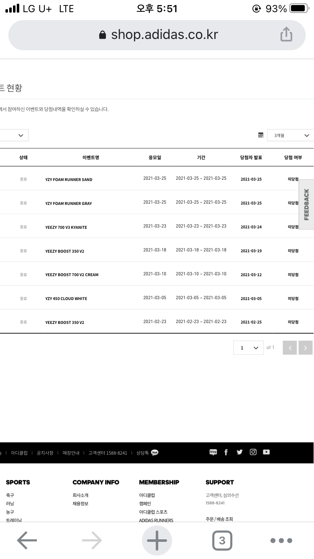
Task: Tap the browser forward arrow
Action: (x=92, y=541)
